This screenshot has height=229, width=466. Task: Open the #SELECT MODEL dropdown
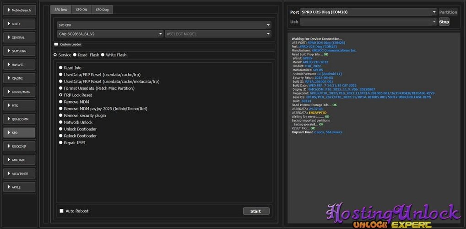point(218,34)
